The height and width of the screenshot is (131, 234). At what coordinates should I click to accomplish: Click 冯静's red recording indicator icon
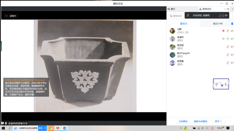coord(223,31)
